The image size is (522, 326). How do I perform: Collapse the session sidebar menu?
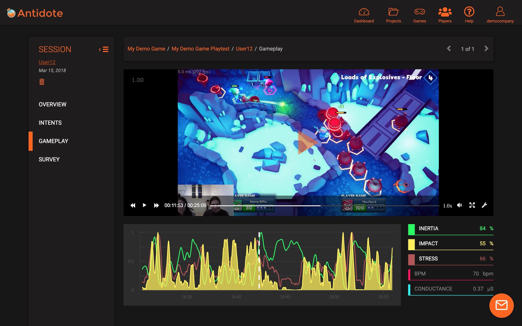coord(104,49)
